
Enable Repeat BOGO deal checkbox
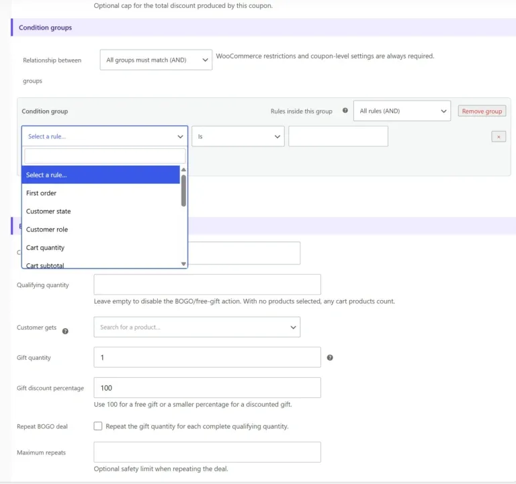pos(97,426)
